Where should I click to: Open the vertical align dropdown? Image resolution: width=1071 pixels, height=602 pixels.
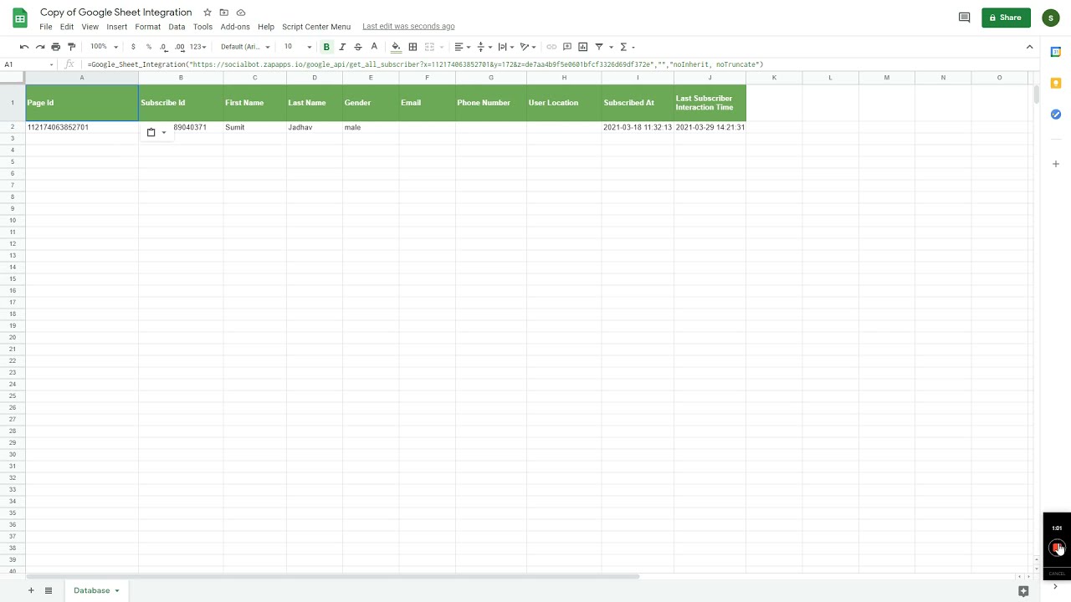[484, 47]
